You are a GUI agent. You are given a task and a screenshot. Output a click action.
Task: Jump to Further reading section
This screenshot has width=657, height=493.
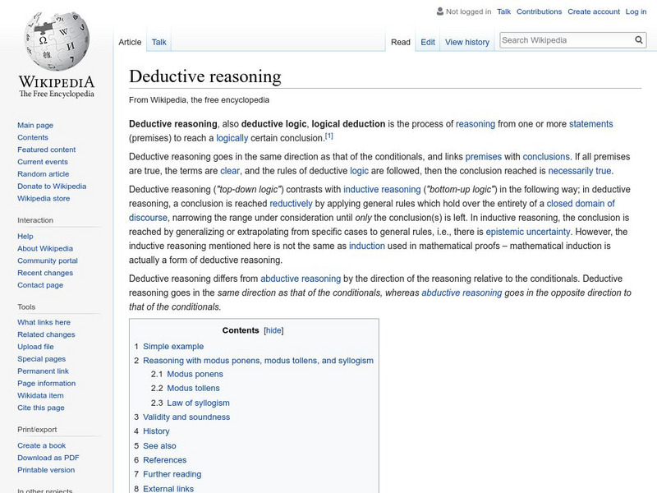(x=172, y=474)
